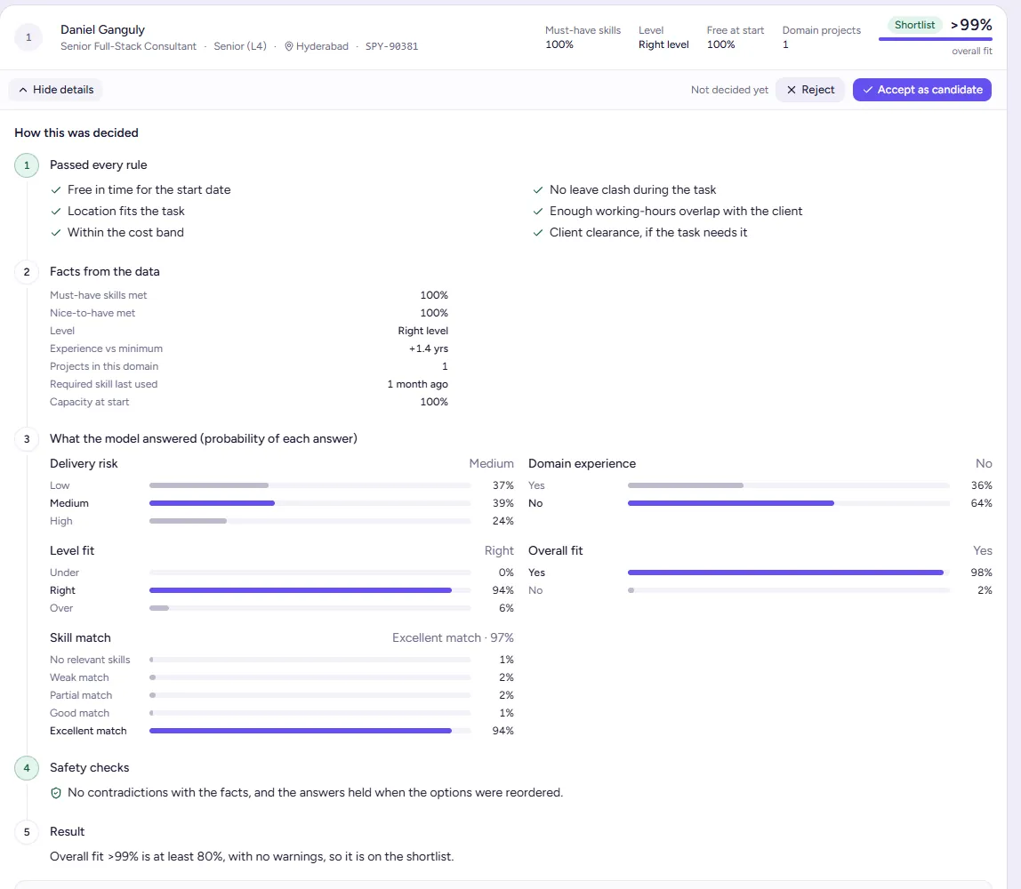Click the rank number 1 circle badge
1021x889 pixels.
click(x=28, y=37)
